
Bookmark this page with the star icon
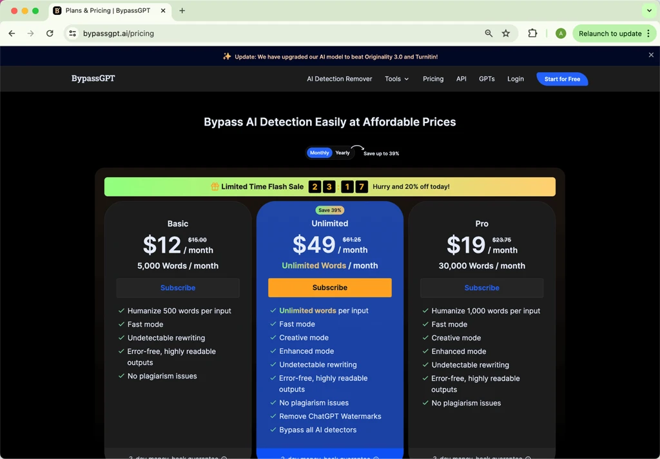(506, 34)
